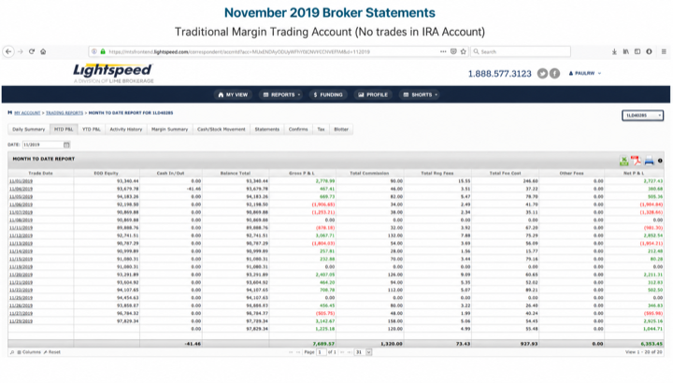Open My View in navigation bar
This screenshot has width=673, height=383.
[233, 94]
